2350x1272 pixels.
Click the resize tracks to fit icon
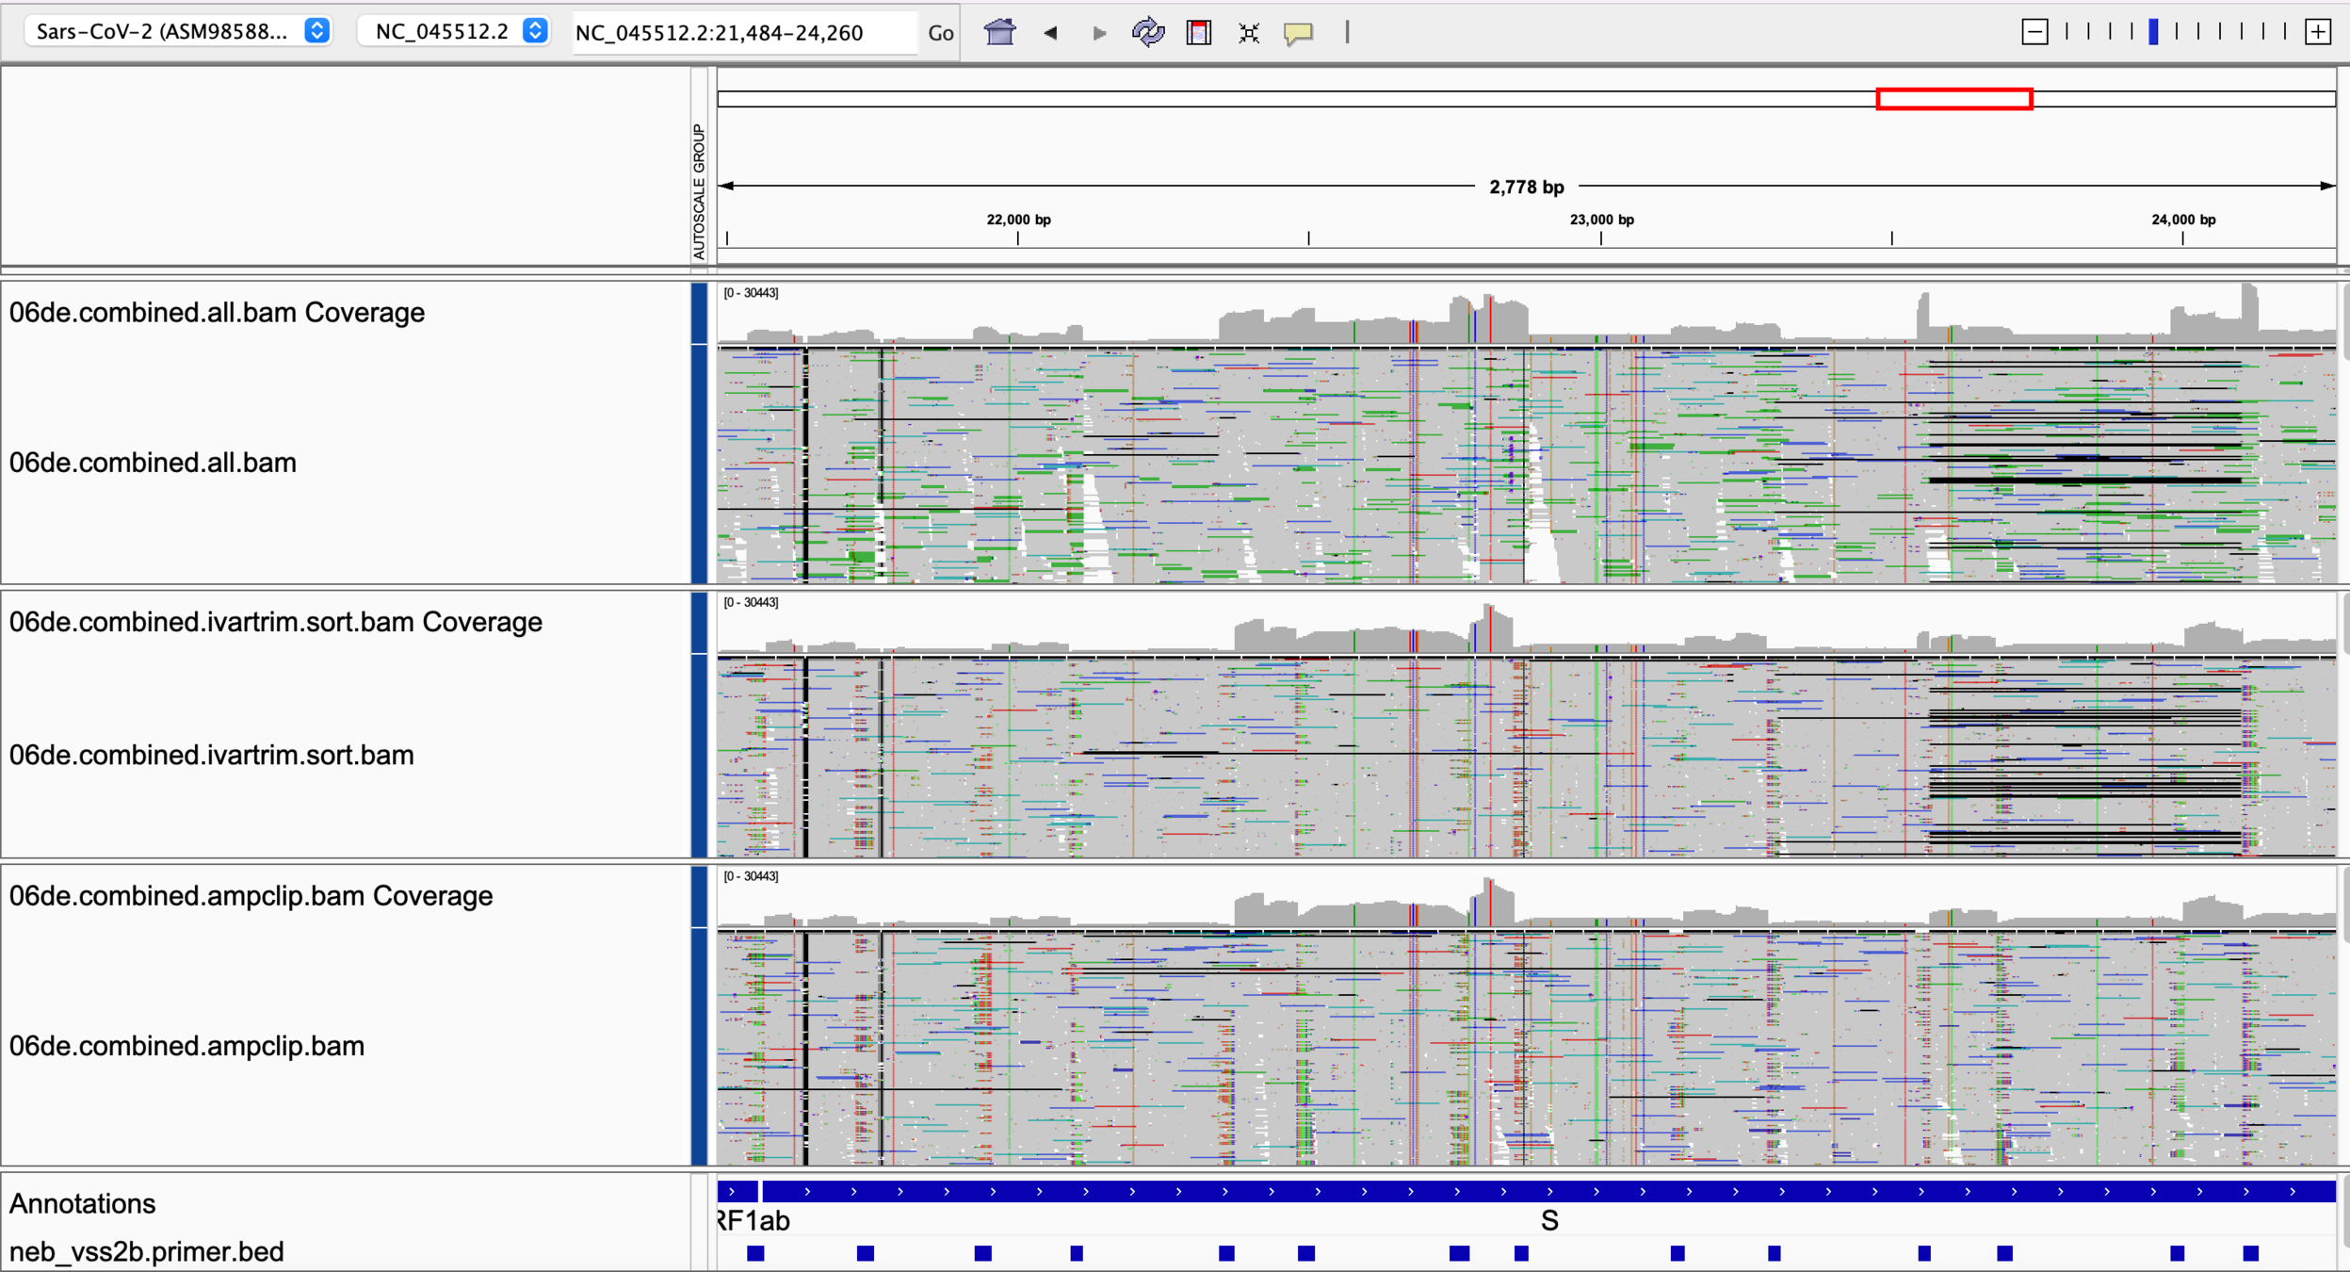click(1249, 33)
